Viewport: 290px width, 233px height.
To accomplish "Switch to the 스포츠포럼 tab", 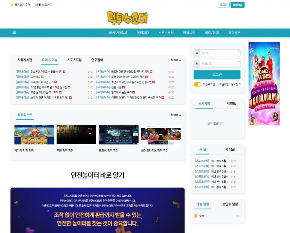I will click(x=74, y=60).
